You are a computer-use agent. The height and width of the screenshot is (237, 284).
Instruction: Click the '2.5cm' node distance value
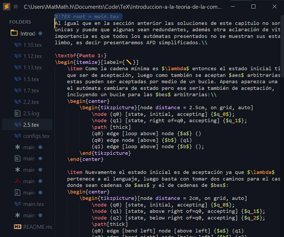pos(197,108)
